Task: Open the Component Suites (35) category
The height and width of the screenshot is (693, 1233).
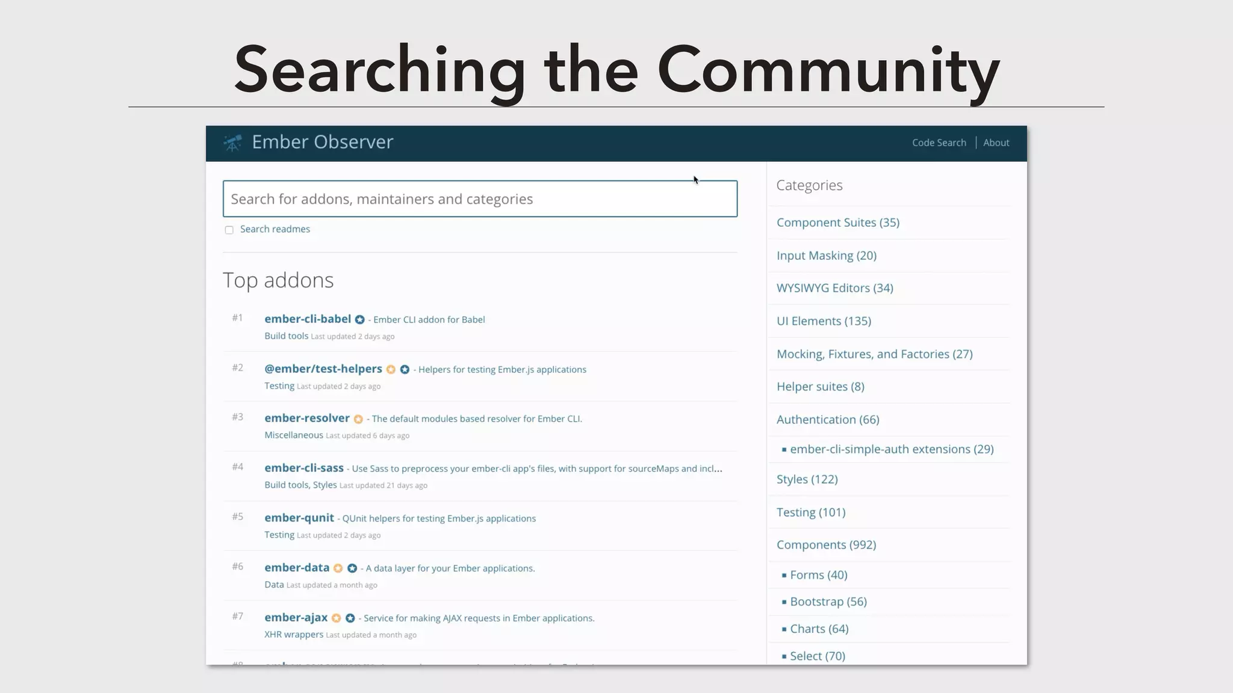Action: tap(837, 223)
